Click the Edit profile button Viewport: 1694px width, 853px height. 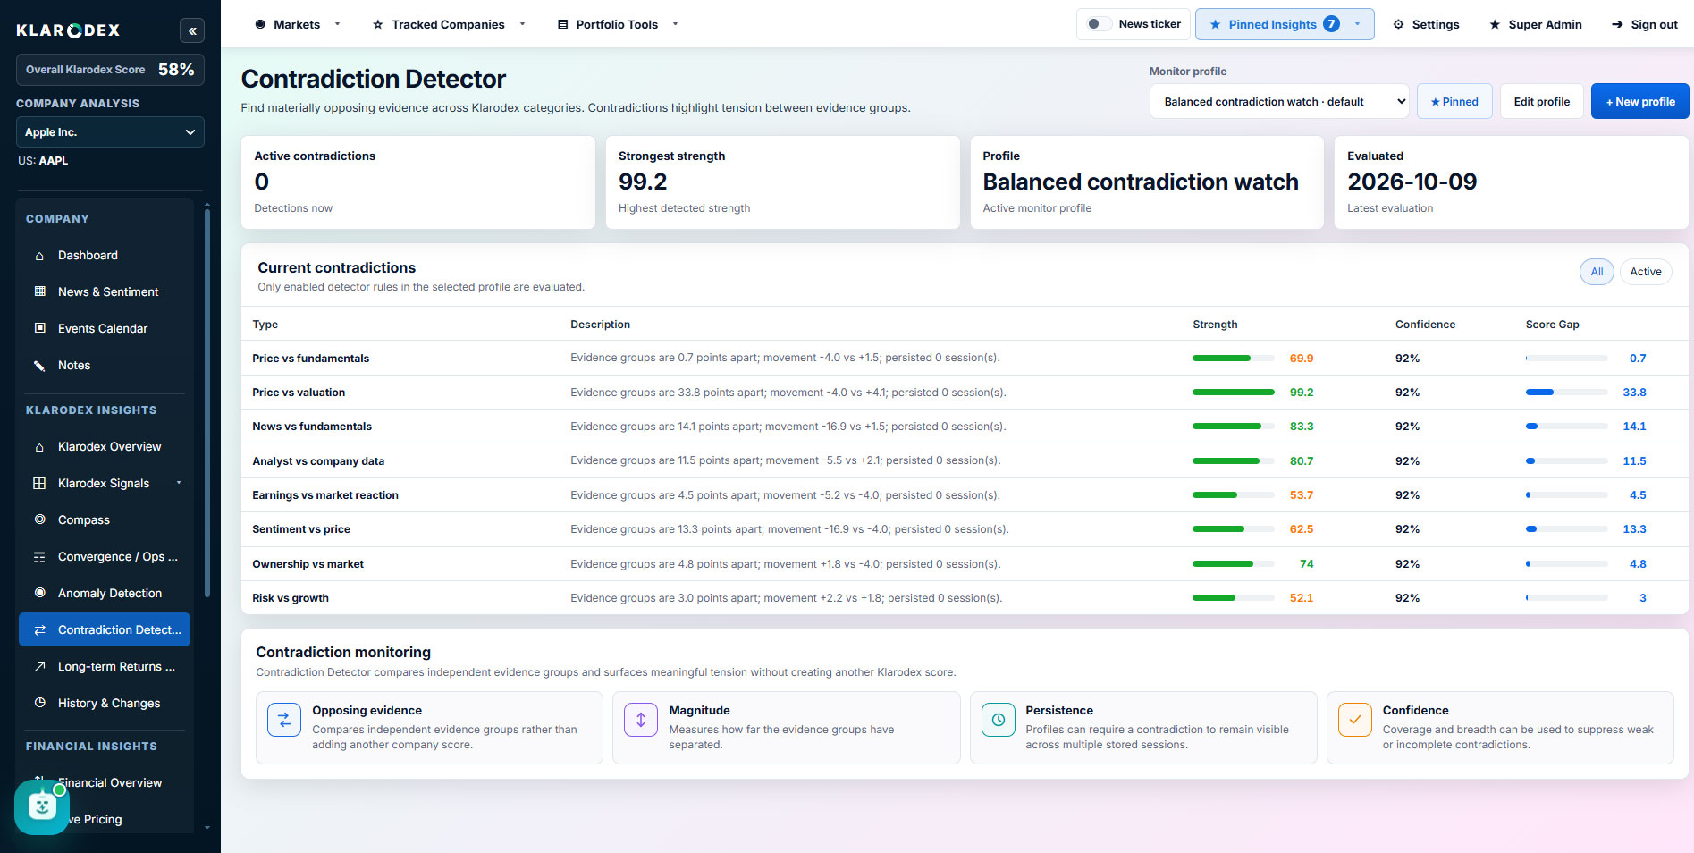coord(1542,102)
